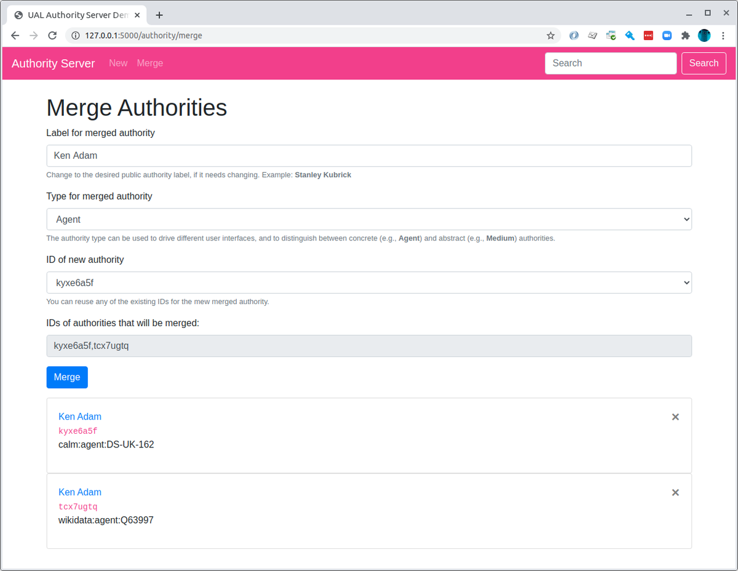Remove the kyxe6a5f authority card

(x=675, y=417)
